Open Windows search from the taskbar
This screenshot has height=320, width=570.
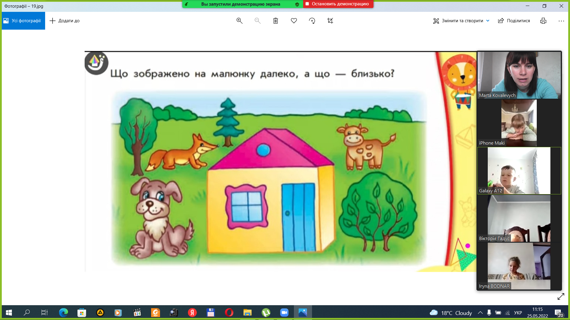tap(27, 312)
